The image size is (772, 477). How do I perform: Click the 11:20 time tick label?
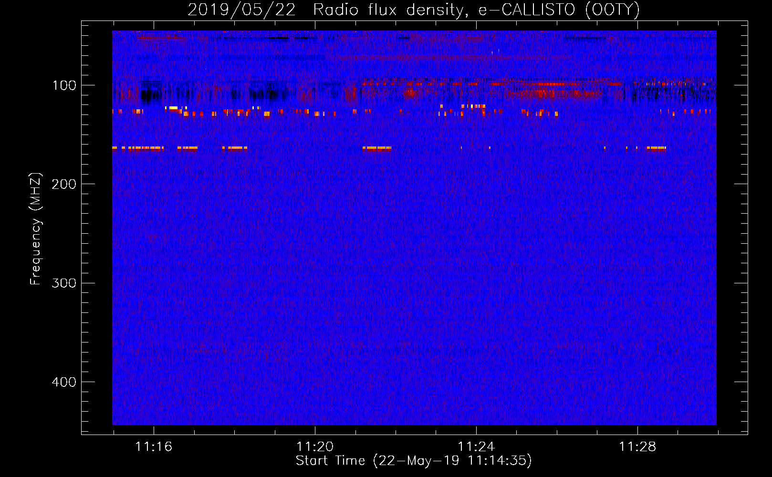(315, 446)
